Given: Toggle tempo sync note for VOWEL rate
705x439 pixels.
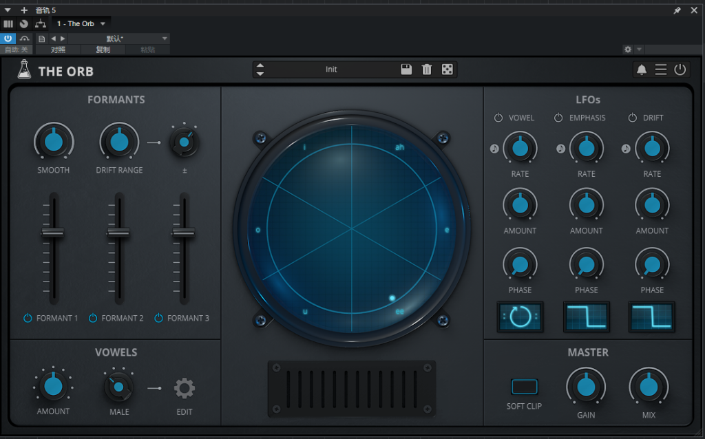Looking at the screenshot, I should (x=494, y=149).
